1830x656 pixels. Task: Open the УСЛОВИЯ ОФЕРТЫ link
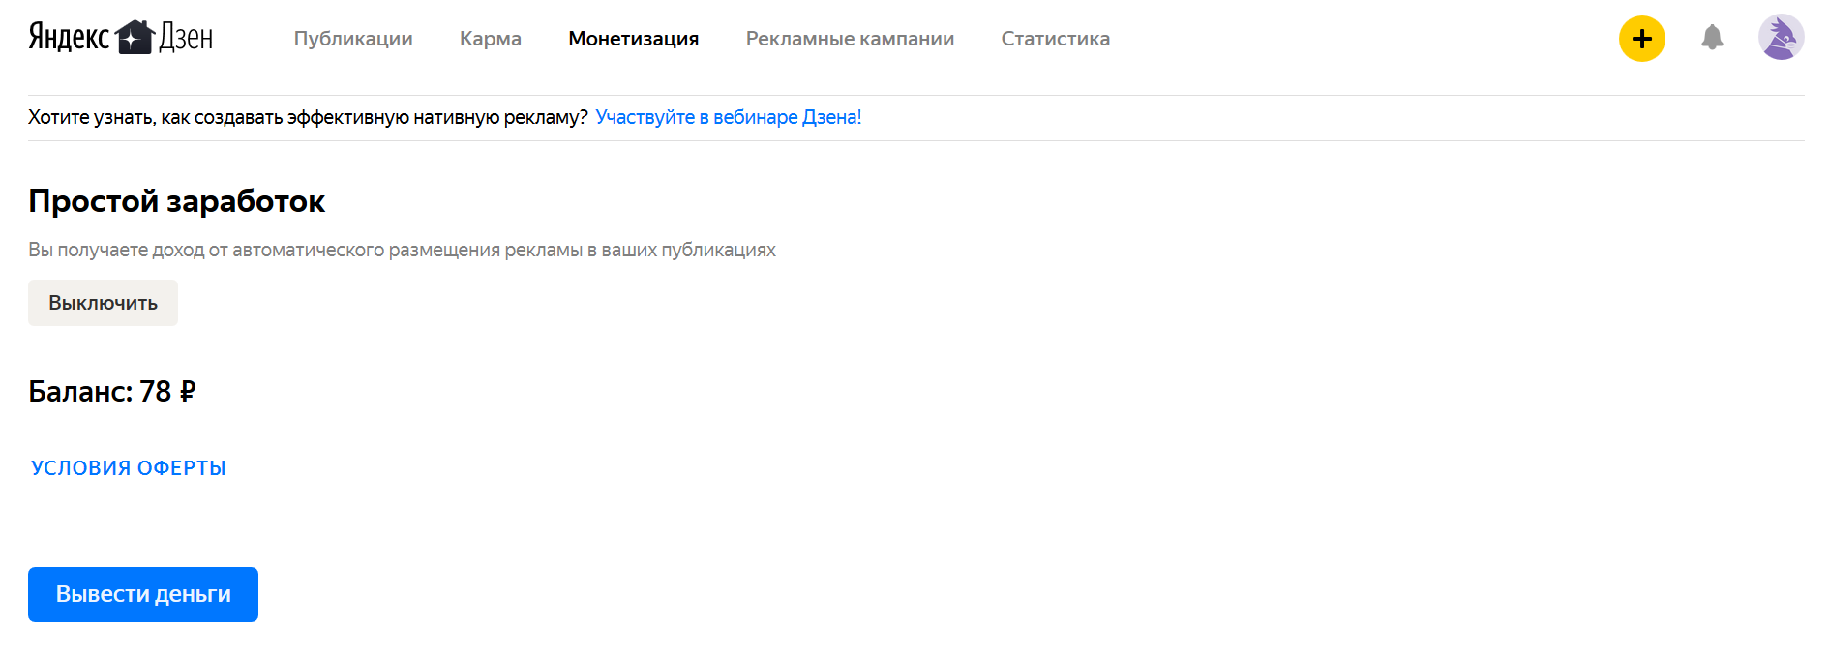(x=129, y=468)
